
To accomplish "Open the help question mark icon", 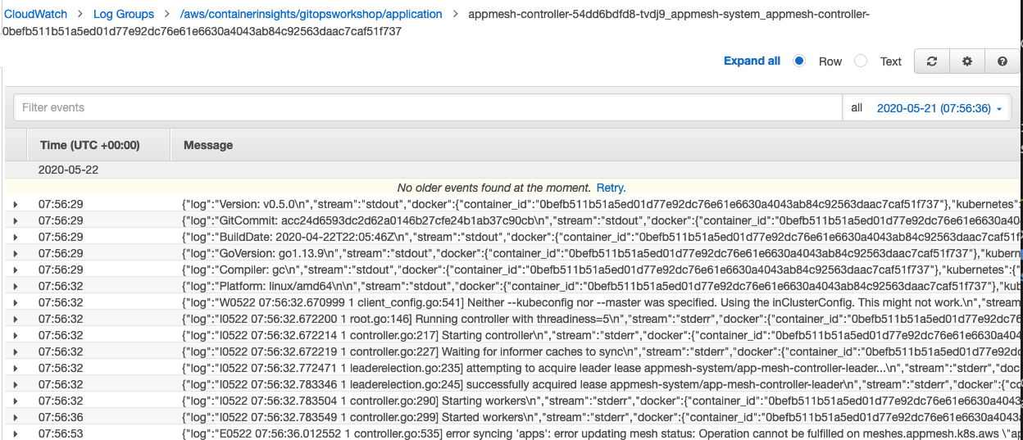I will coord(1002,61).
